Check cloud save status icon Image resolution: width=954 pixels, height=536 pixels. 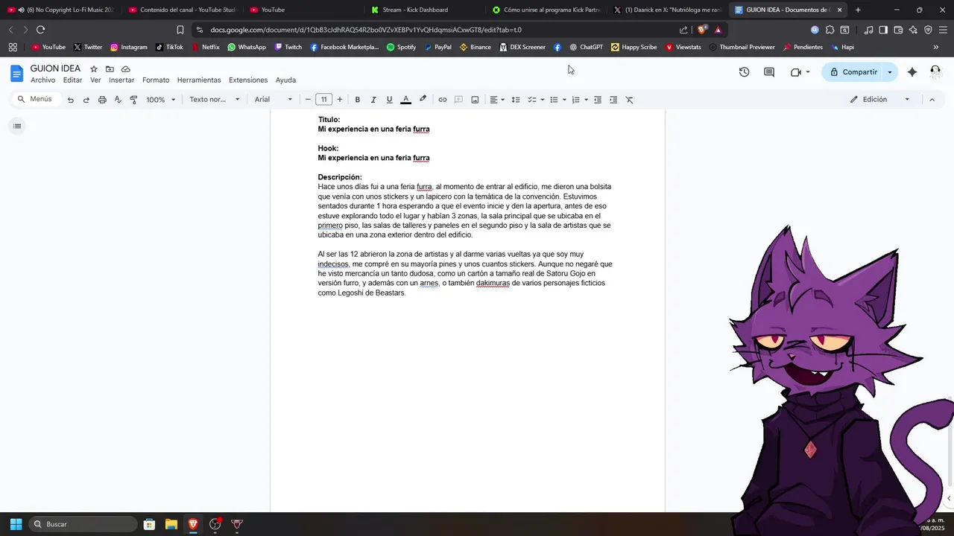[x=125, y=68]
